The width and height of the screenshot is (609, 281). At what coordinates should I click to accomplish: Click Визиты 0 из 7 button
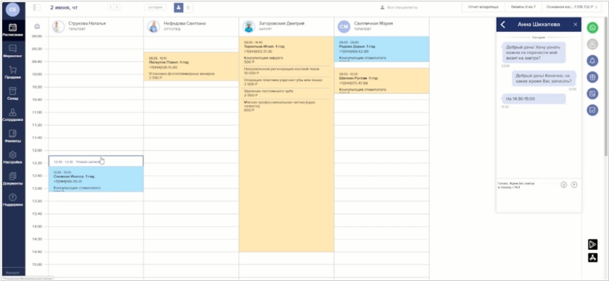tap(523, 7)
